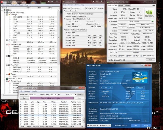Image resolution: width=163 pixels, height=130 pixels.
Task: Click the LinX Start button
Action: pos(24,98)
